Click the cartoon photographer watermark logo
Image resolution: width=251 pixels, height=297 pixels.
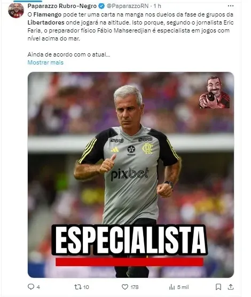click(x=214, y=92)
